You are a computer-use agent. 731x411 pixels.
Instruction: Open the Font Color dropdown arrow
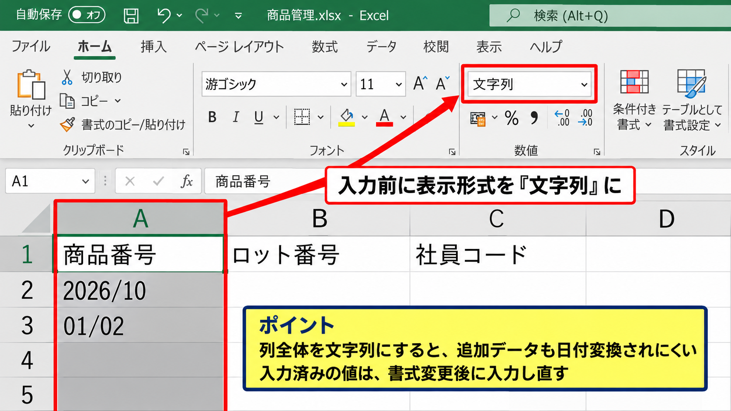click(x=403, y=117)
